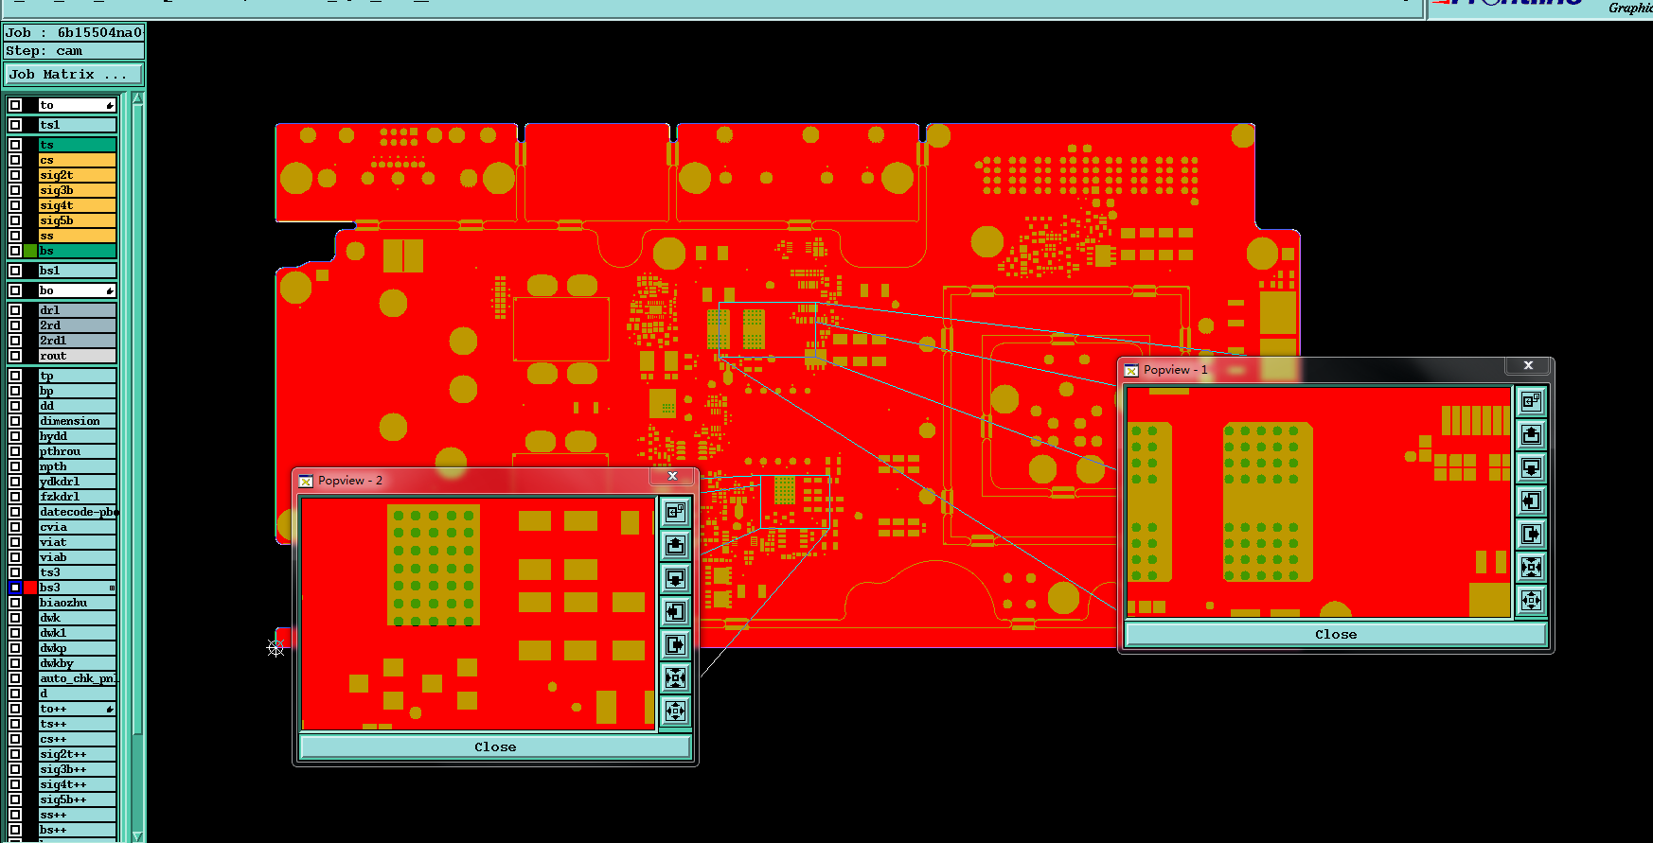Viewport: 1653px width, 843px height.
Task: Toggle checkbox for the rout layer
Action: click(x=15, y=356)
